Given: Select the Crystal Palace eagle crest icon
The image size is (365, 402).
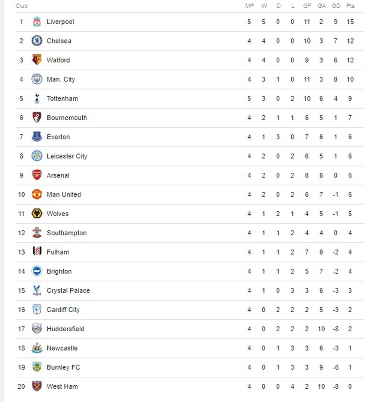Looking at the screenshot, I should point(36,290).
